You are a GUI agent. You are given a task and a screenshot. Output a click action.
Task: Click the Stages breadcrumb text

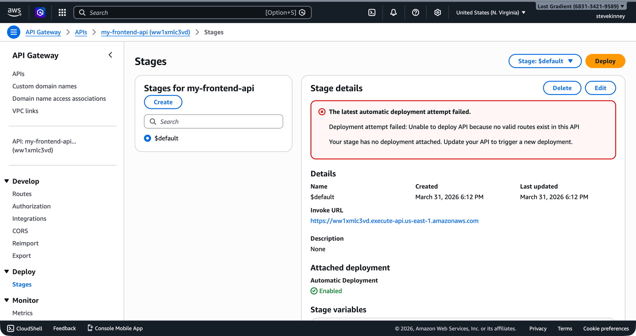coord(214,32)
